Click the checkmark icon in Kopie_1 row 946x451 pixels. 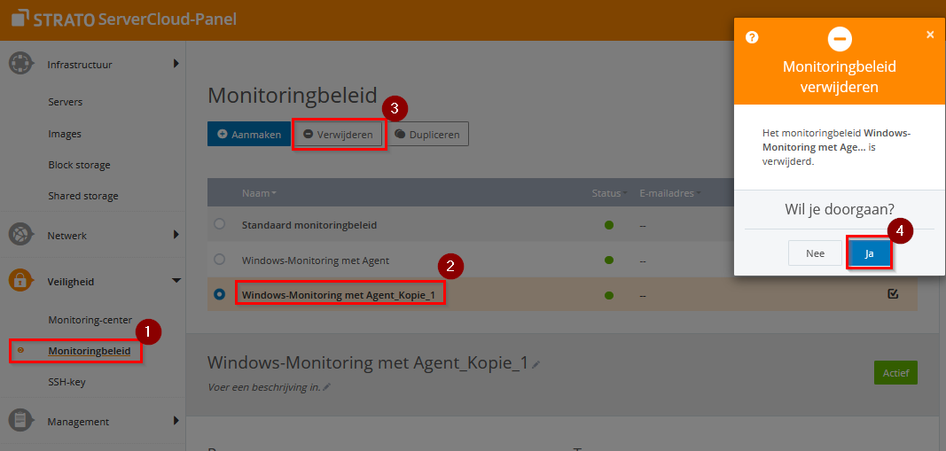pos(893,293)
